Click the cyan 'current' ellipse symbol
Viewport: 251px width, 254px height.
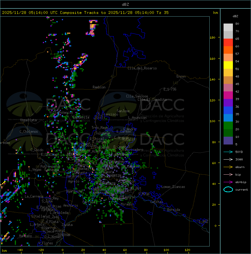[x=228, y=189]
